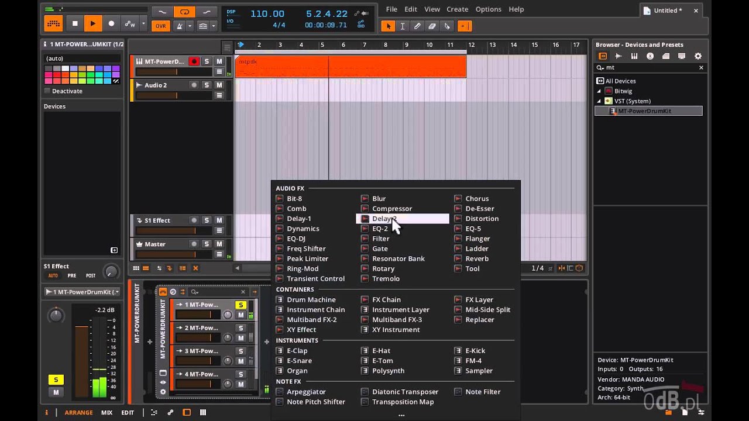Select MT-PowerDrumKit in the browser list
The height and width of the screenshot is (421, 749).
648,111
